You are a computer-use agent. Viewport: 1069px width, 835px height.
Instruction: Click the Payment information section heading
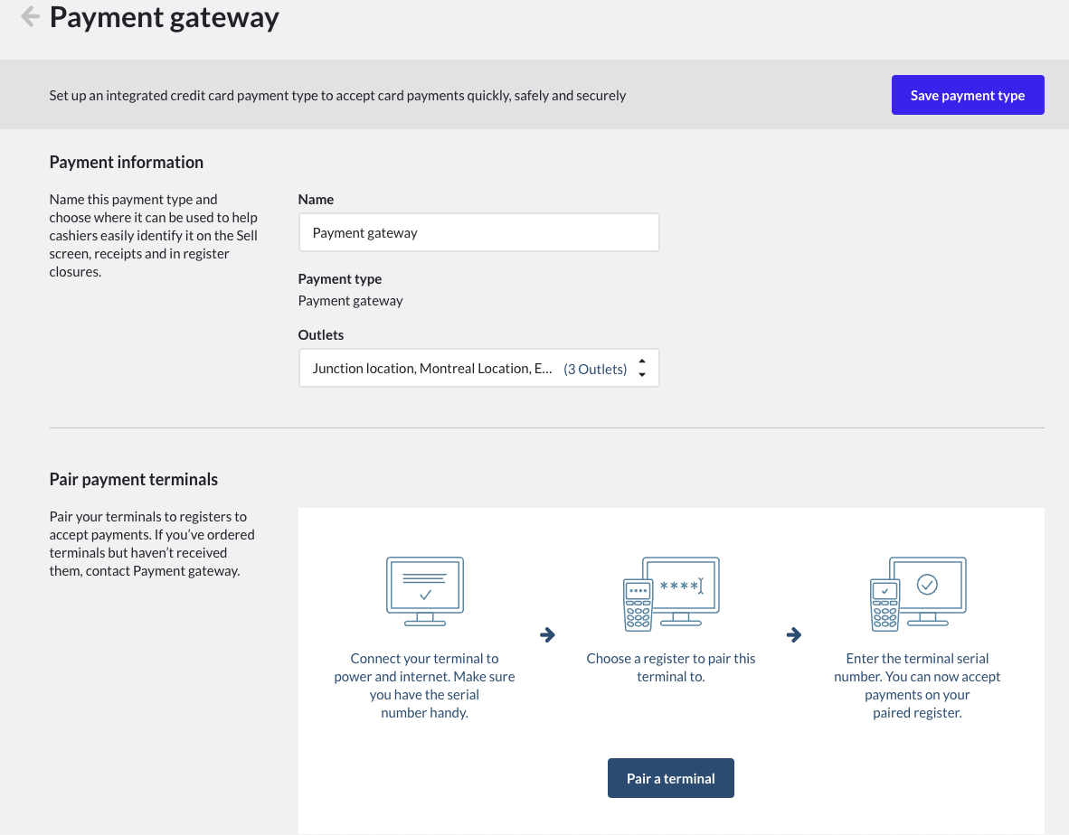(126, 163)
